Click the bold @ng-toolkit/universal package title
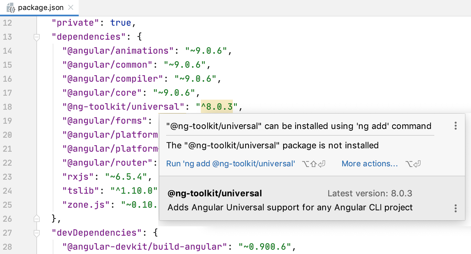The width and height of the screenshot is (471, 254). [x=215, y=193]
